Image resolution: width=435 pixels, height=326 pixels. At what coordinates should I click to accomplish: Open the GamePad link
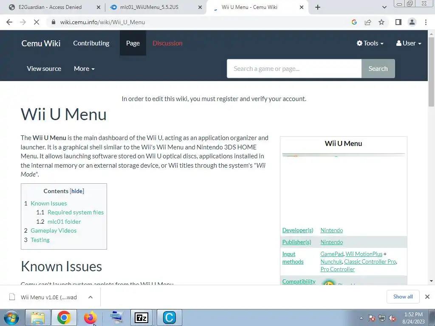pos(332,254)
